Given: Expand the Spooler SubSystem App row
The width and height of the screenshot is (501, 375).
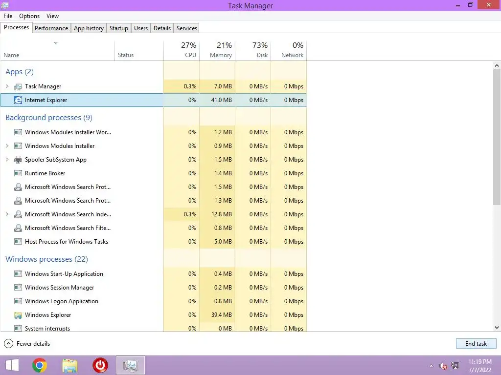Looking at the screenshot, I should 7,160.
